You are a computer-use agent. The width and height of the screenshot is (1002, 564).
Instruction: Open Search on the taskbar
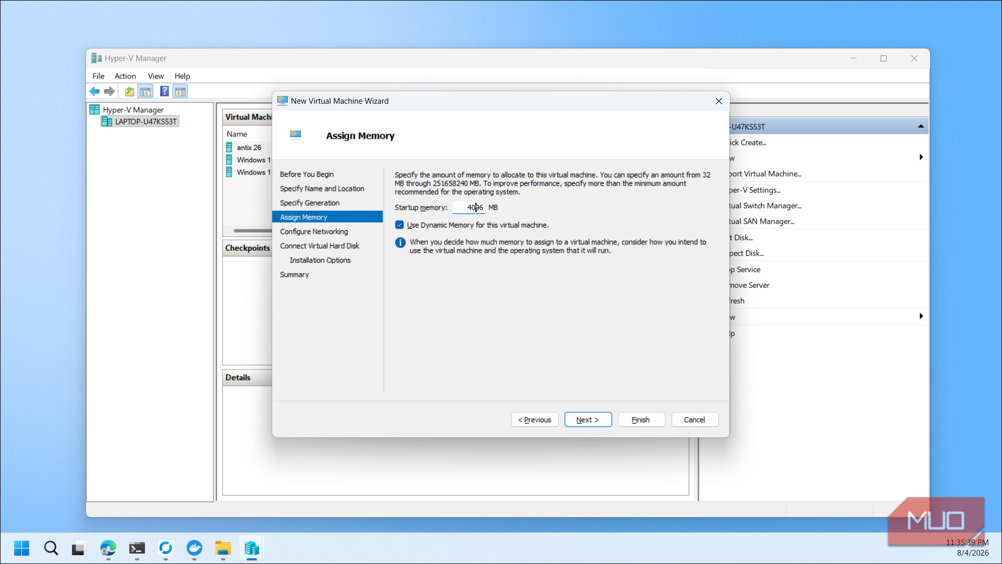51,548
